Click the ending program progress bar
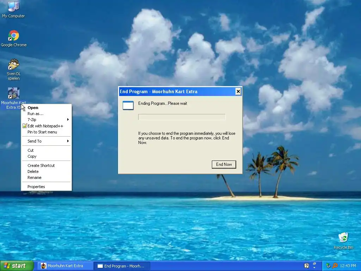 pos(182,117)
